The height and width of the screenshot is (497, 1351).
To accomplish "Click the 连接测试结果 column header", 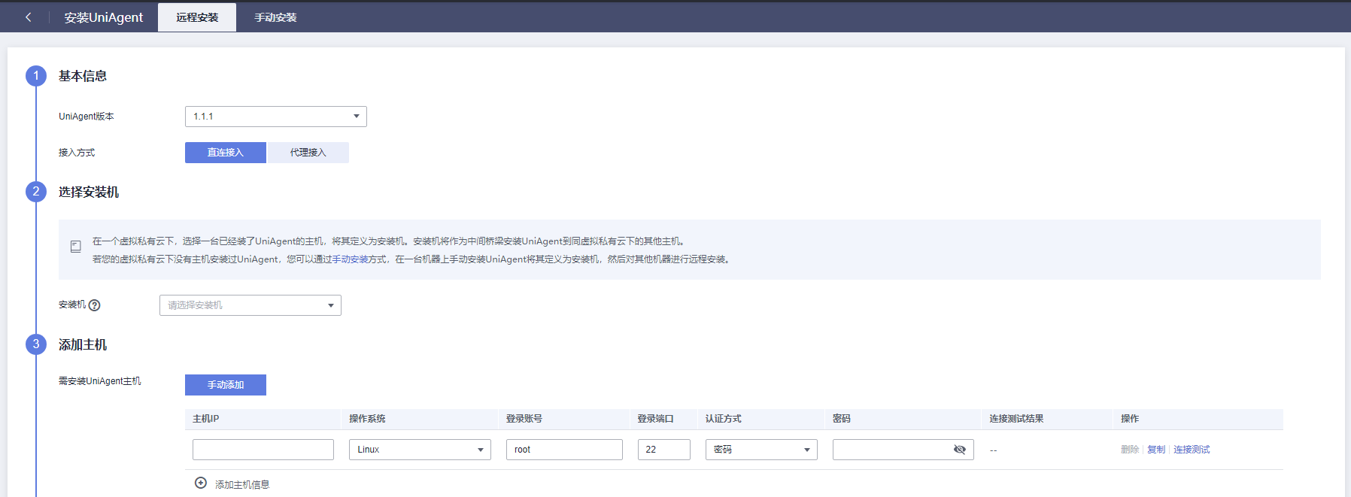I will tap(1016, 419).
